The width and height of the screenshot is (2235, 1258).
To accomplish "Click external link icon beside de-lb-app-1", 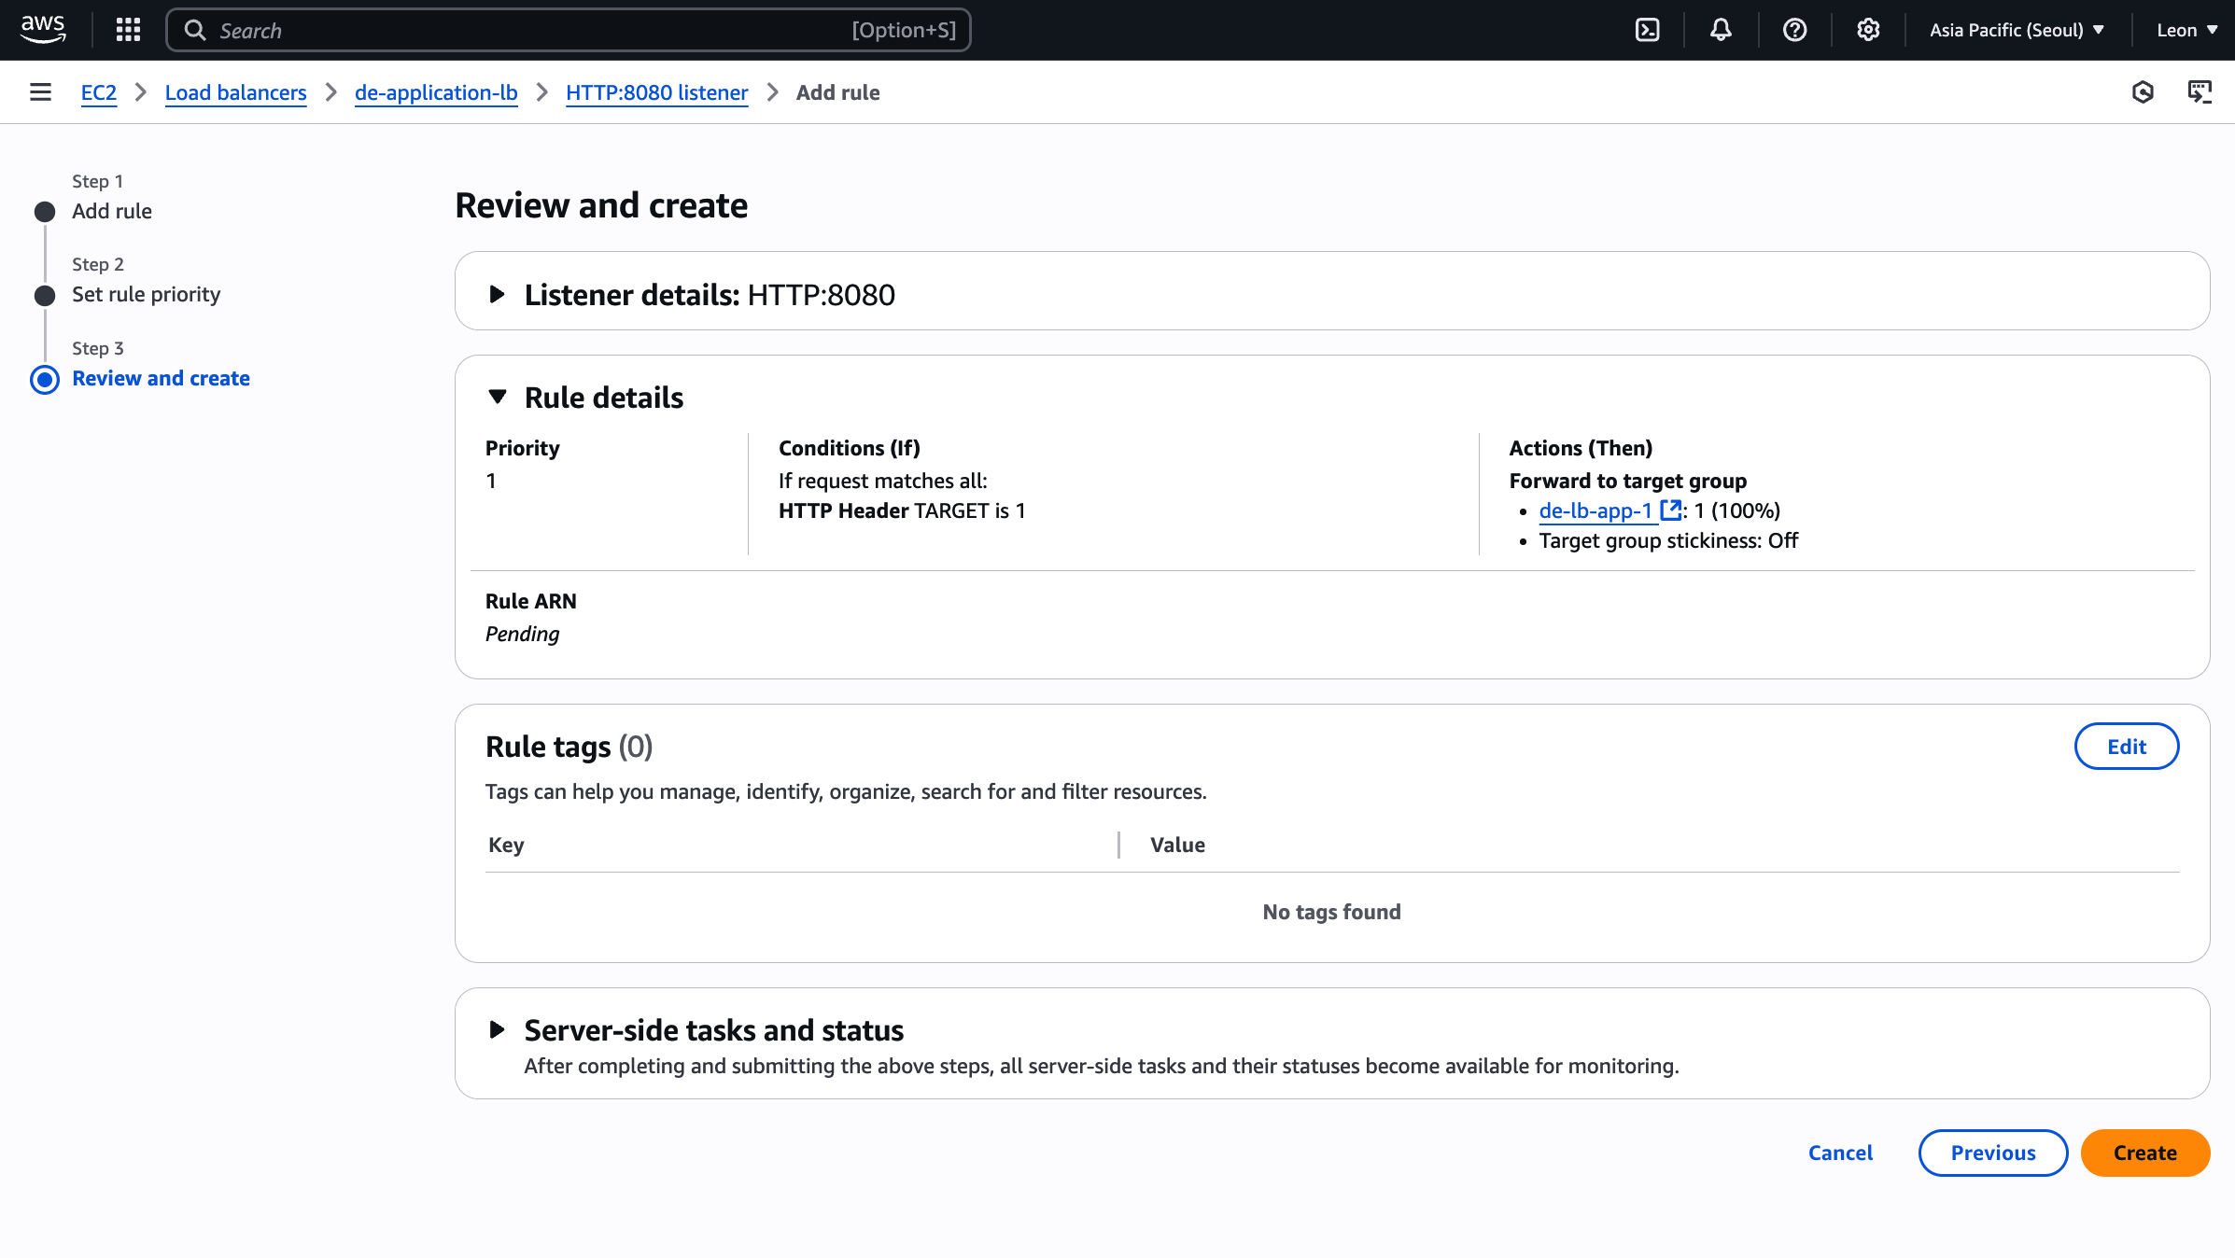I will pyautogui.click(x=1670, y=510).
